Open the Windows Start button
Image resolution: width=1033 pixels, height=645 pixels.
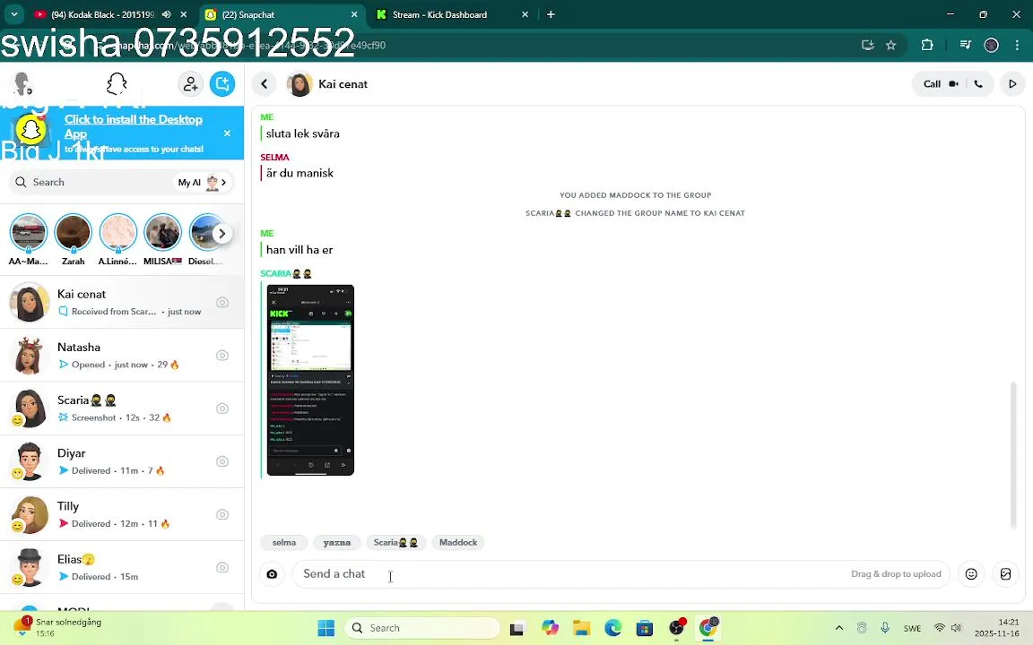point(326,628)
